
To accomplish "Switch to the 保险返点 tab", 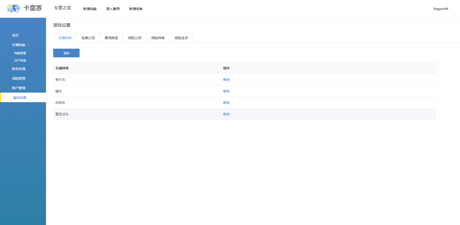I will pos(181,38).
